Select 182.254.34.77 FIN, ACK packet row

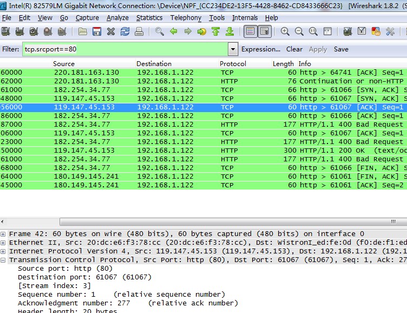(203, 168)
